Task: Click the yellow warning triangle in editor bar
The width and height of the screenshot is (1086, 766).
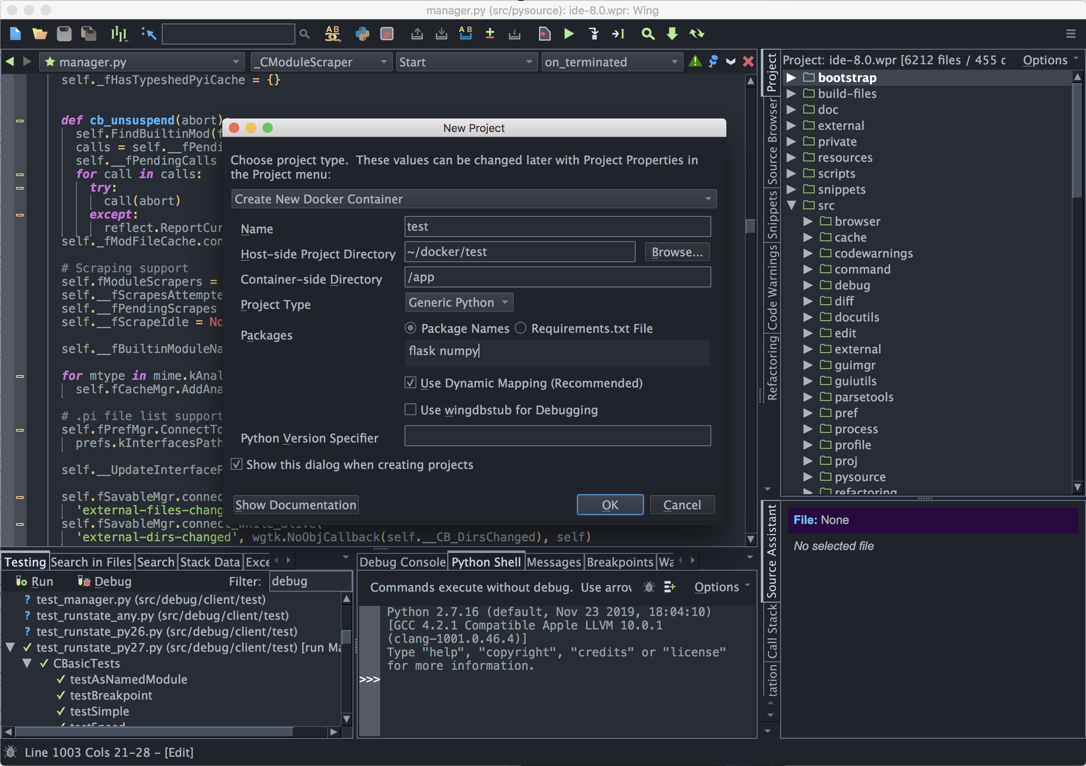Action: click(695, 61)
